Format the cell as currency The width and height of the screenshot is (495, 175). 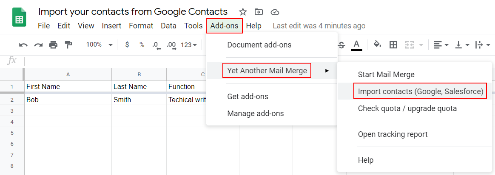coord(127,44)
